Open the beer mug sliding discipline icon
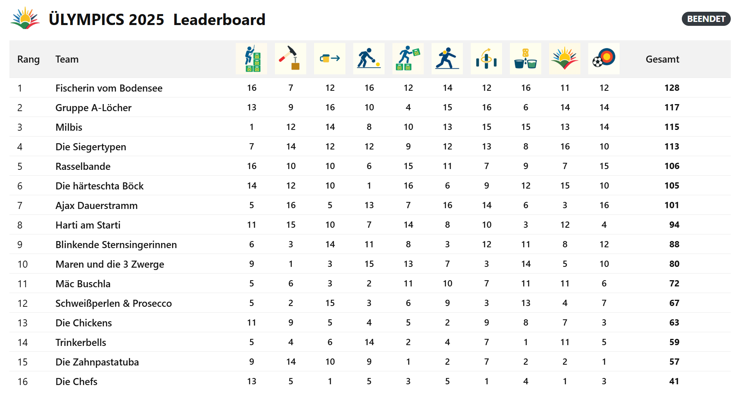The height and width of the screenshot is (396, 739). pyautogui.click(x=330, y=59)
